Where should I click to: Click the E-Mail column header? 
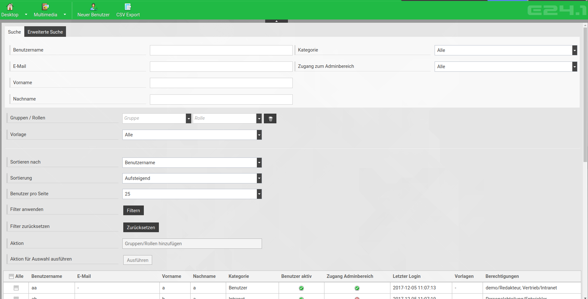(84, 276)
